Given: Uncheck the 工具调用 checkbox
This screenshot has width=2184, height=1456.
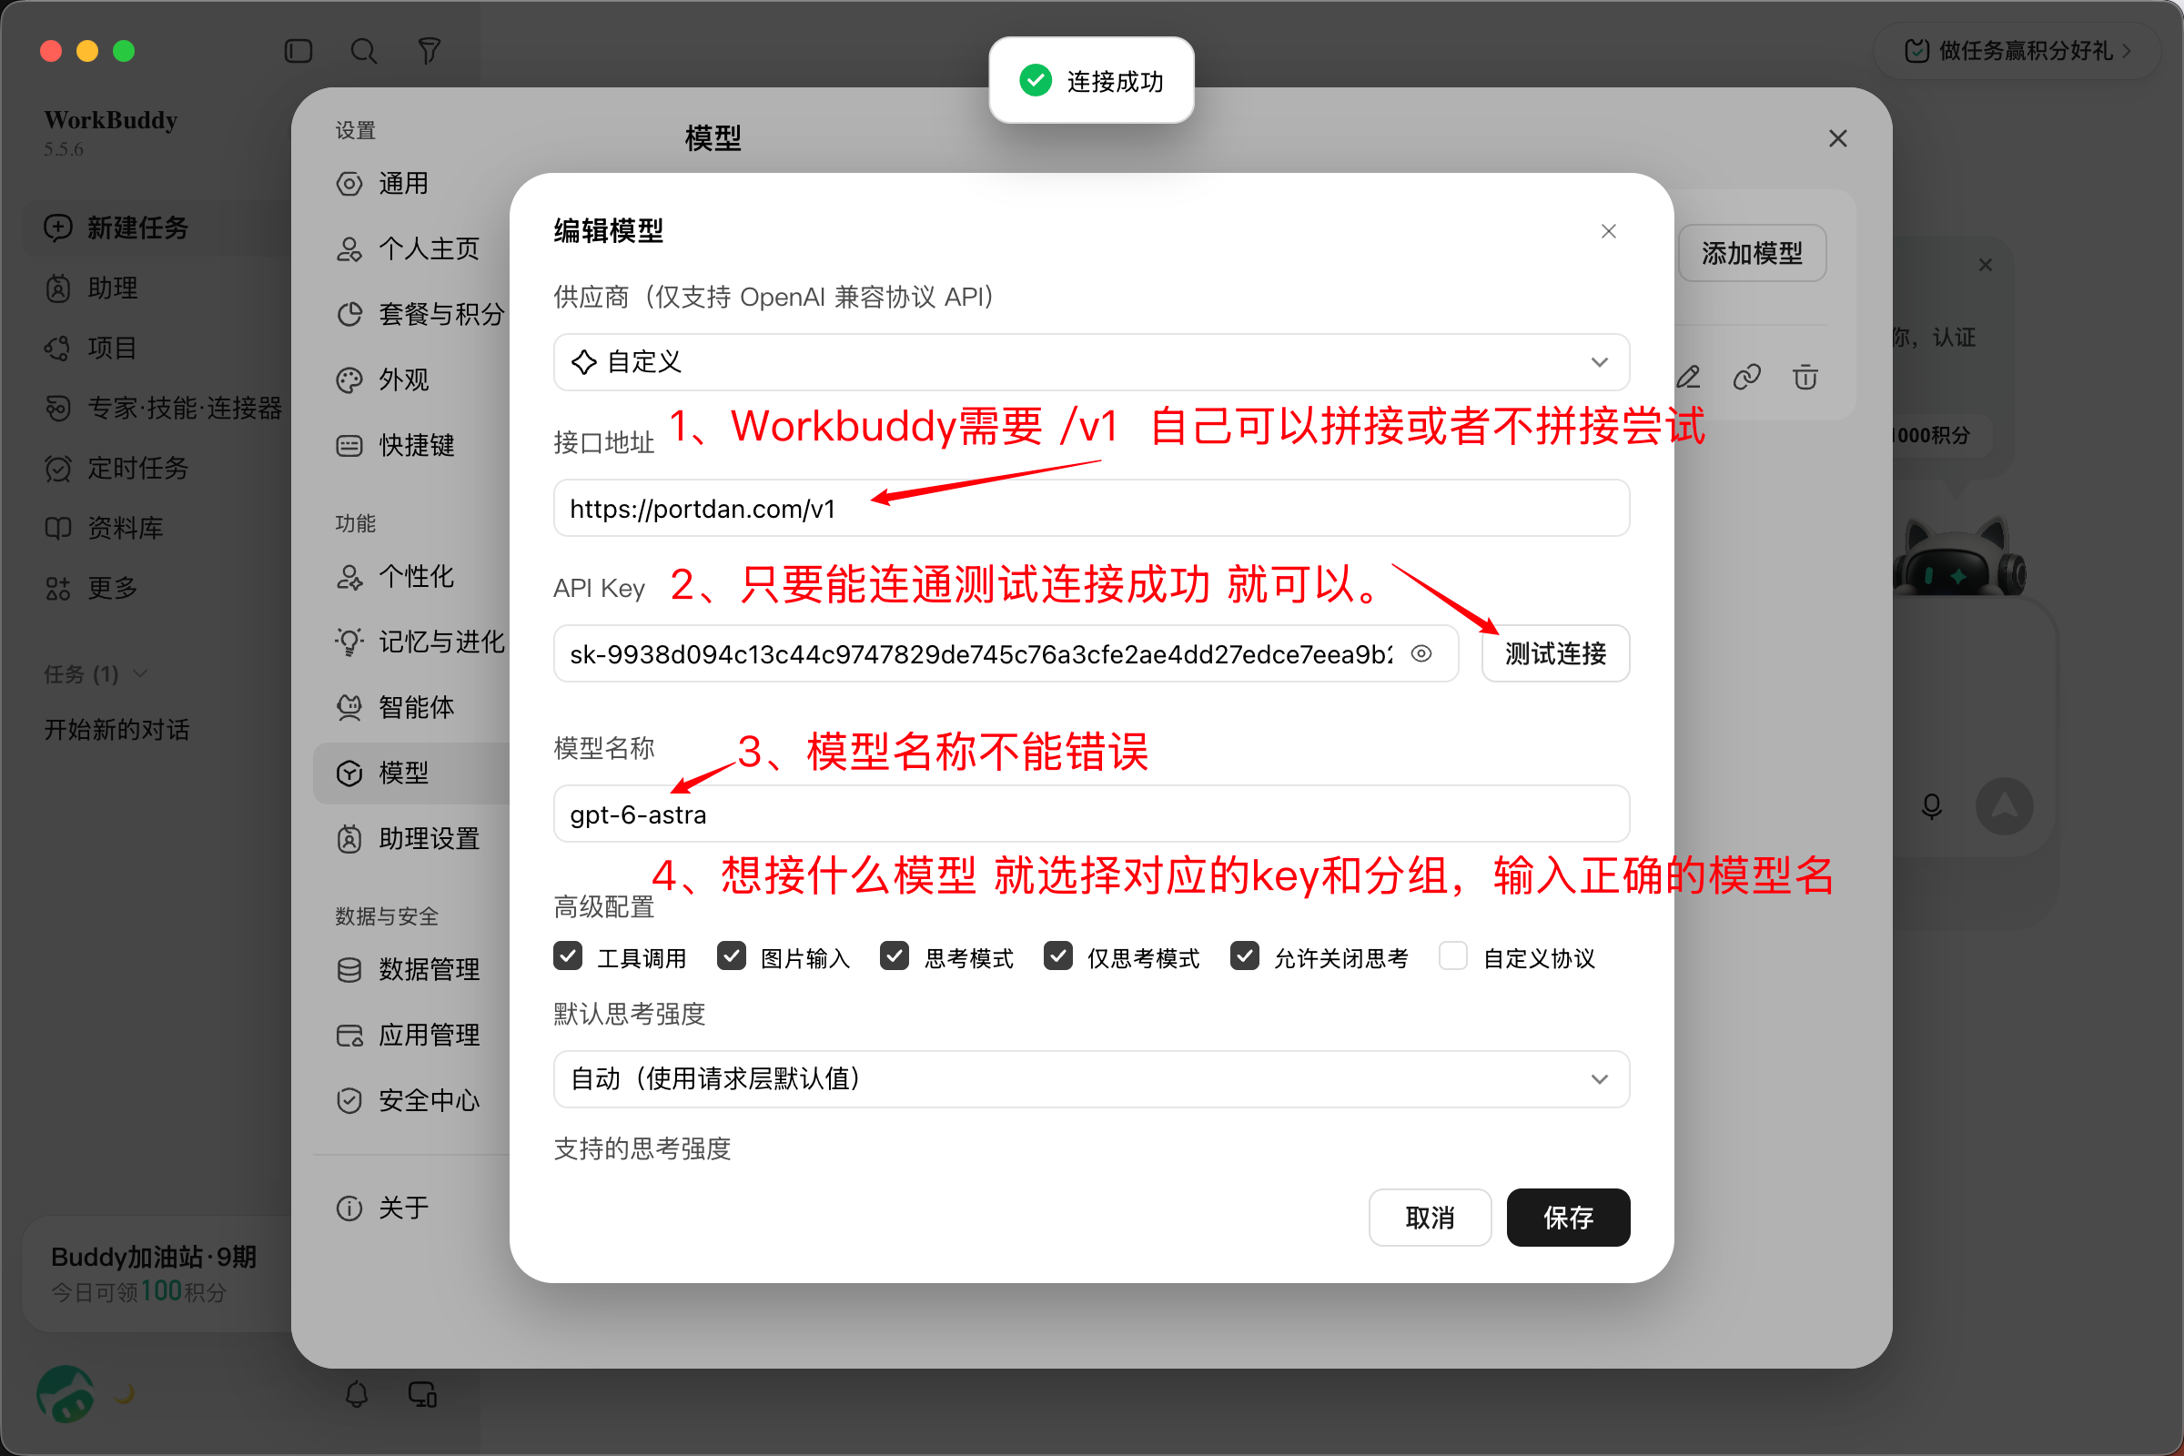Looking at the screenshot, I should tap(568, 955).
